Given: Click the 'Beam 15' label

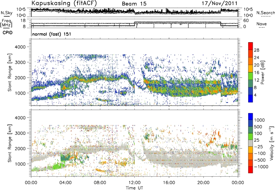Looking at the screenshot, I should tap(134, 4).
